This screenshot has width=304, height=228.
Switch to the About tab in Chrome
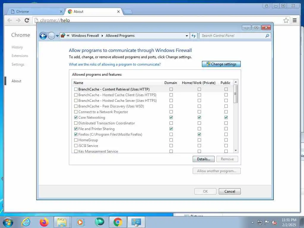(x=94, y=12)
